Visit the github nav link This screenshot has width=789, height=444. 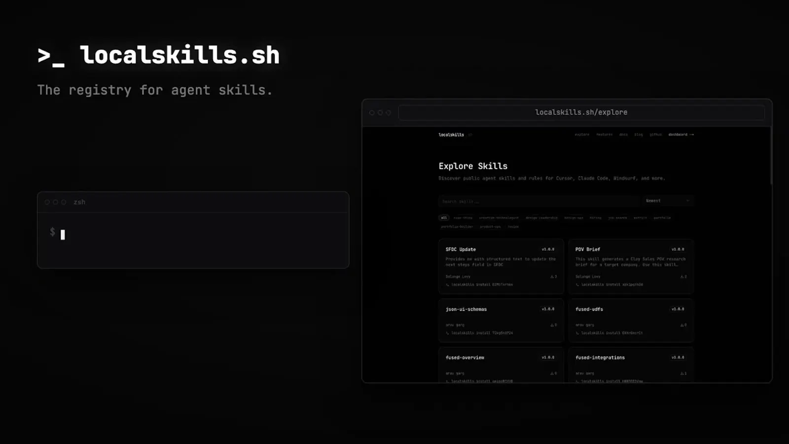655,134
